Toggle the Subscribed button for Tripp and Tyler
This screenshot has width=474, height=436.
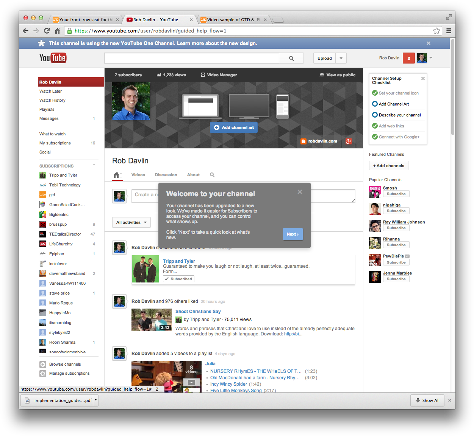[178, 279]
